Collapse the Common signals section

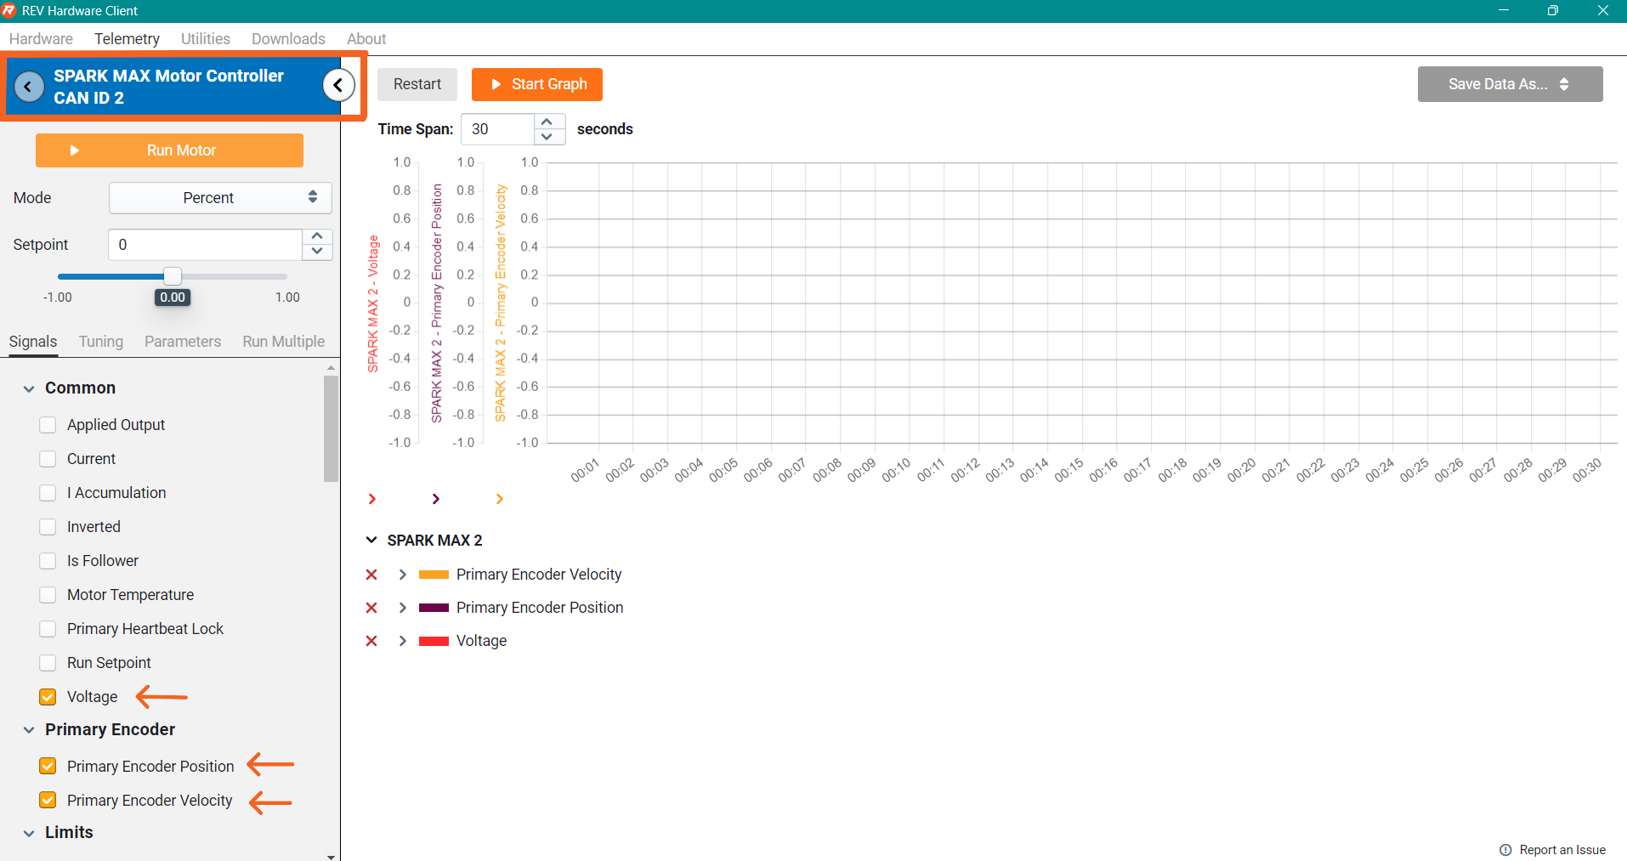tap(29, 388)
